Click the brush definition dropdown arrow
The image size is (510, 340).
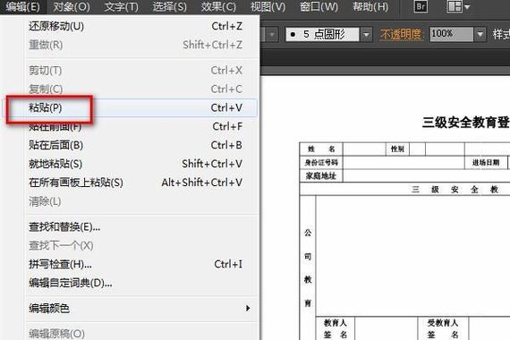pos(366,34)
